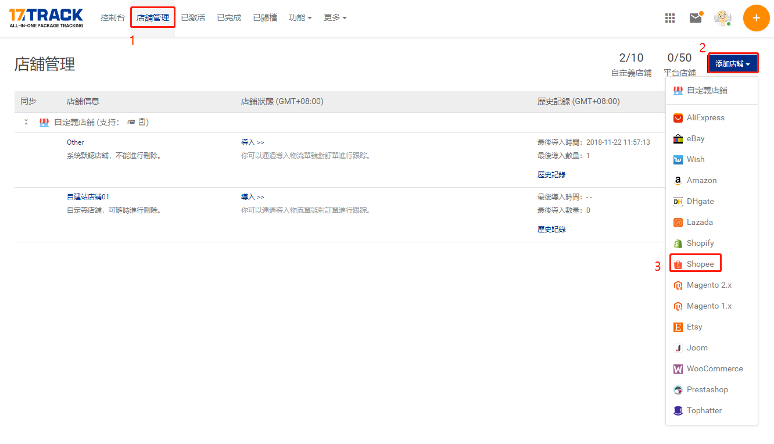
Task: Choose Amazon in the platform list
Action: (x=701, y=180)
